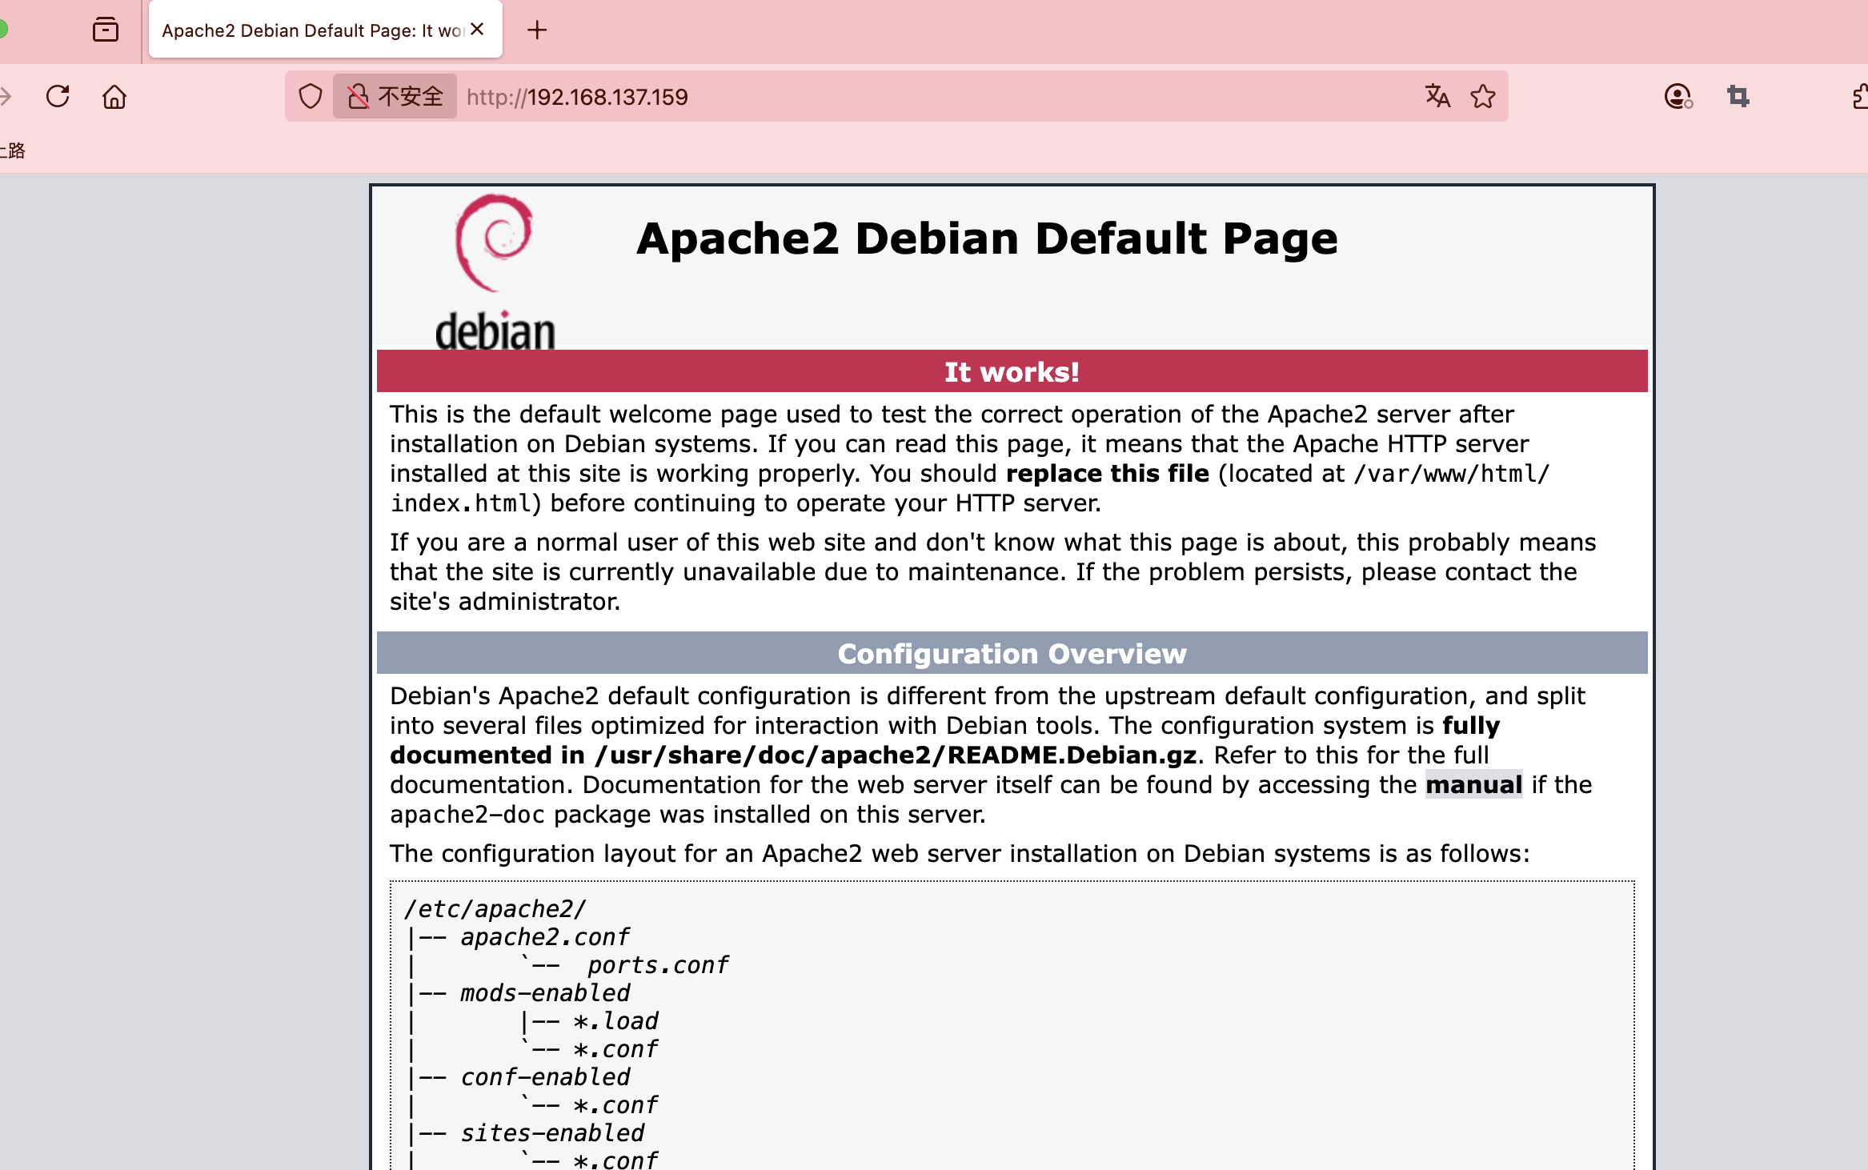
Task: Click the *.load line in the tree
Action: tap(615, 1021)
